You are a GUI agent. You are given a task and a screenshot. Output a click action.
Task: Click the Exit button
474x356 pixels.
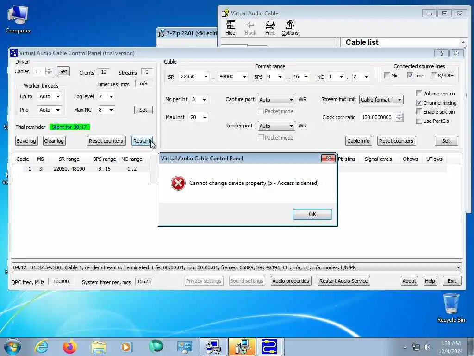tap(452, 281)
